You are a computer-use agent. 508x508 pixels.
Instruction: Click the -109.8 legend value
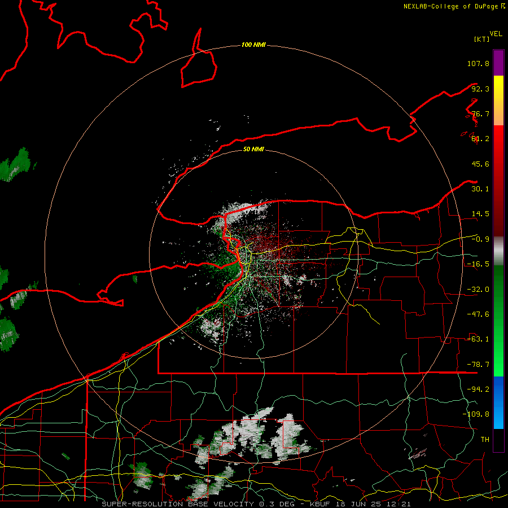point(476,414)
